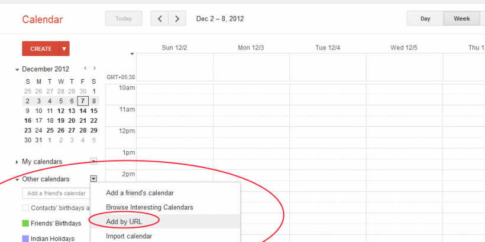485x242 pixels.
Task: Choose Browse Interesting Calendars from menu
Action: pyautogui.click(x=149, y=207)
